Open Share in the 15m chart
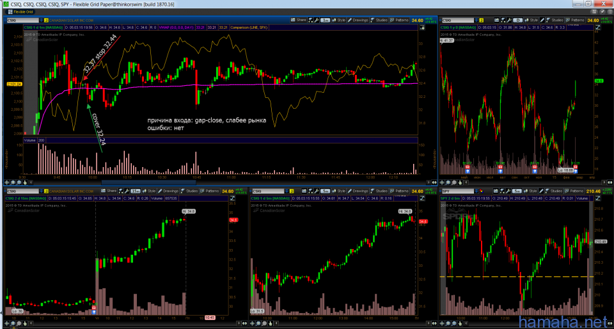Viewport: 614px width, 329px height. pyautogui.click(x=109, y=191)
